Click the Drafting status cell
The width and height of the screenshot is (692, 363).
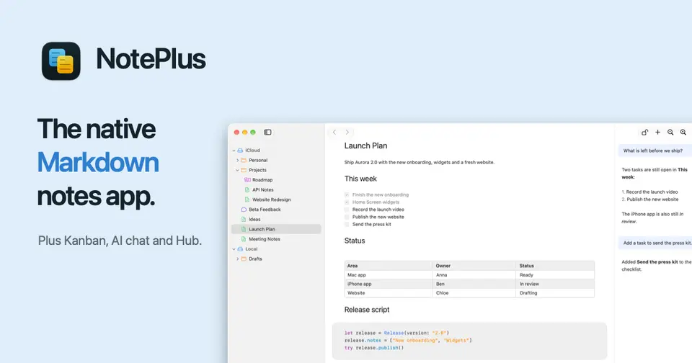(555, 293)
